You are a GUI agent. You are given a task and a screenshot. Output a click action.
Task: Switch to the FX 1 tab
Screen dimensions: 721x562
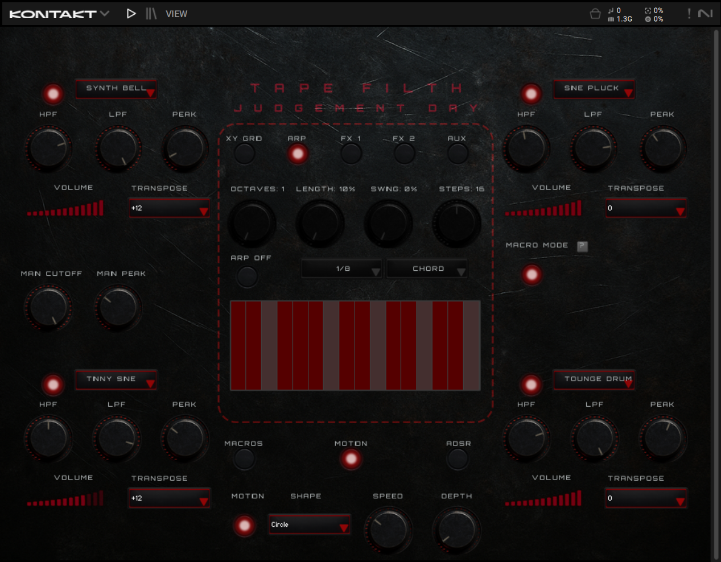pos(351,154)
